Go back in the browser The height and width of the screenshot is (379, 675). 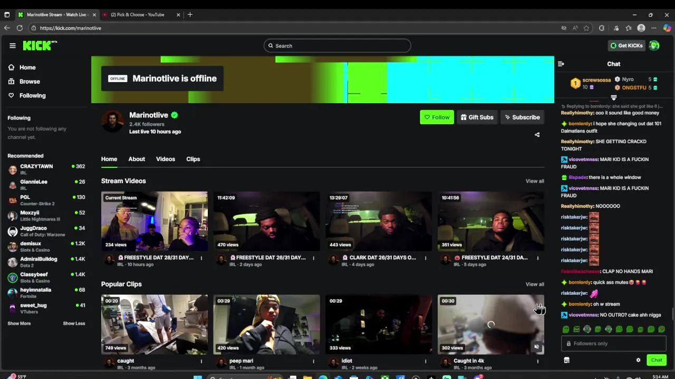point(7,28)
